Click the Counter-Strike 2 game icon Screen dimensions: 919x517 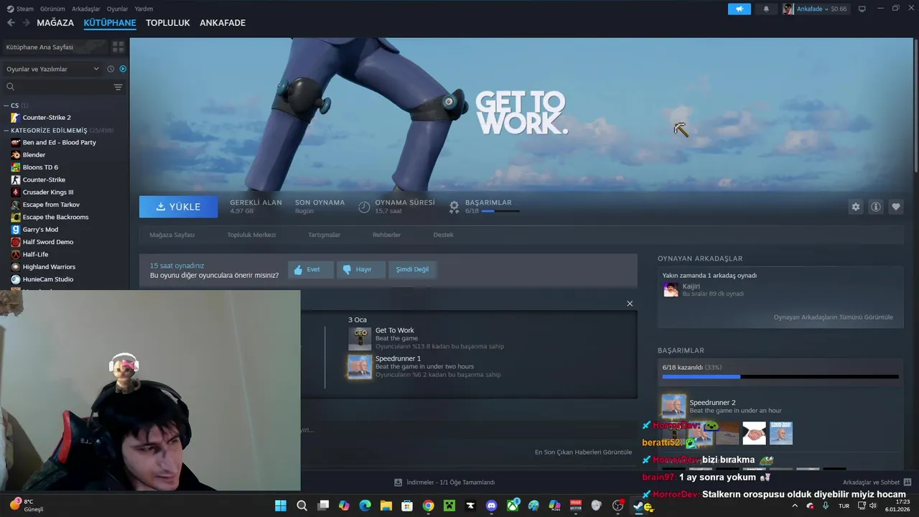[16, 117]
